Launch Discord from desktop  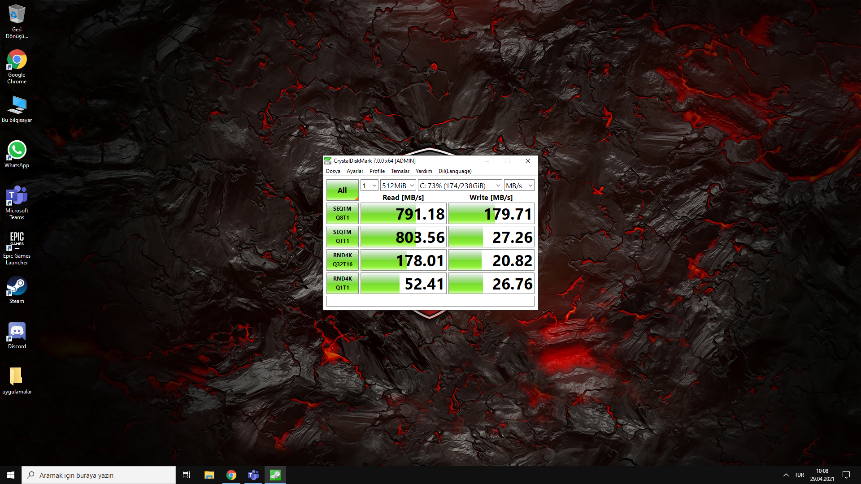pos(17,332)
